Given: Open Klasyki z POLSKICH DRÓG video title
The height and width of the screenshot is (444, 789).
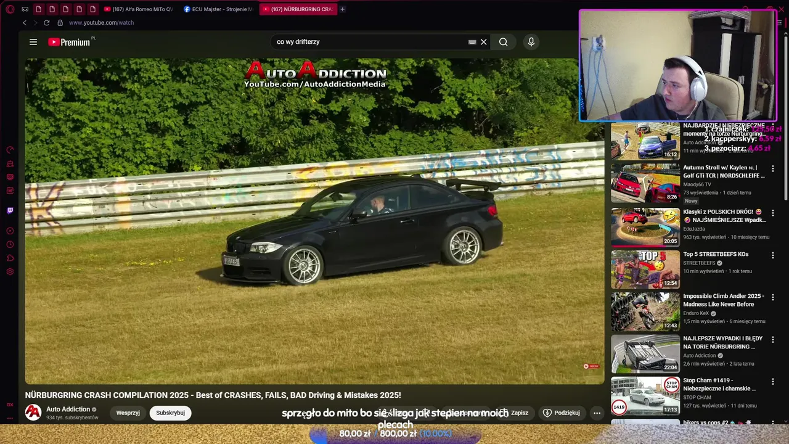Looking at the screenshot, I should [x=725, y=216].
